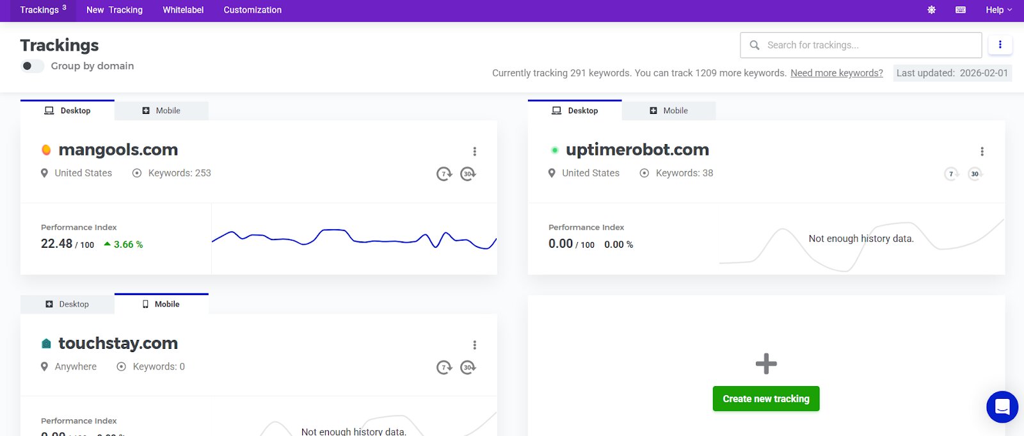This screenshot has height=436, width=1024.
Task: Click the search magnifier icon
Action: (755, 45)
